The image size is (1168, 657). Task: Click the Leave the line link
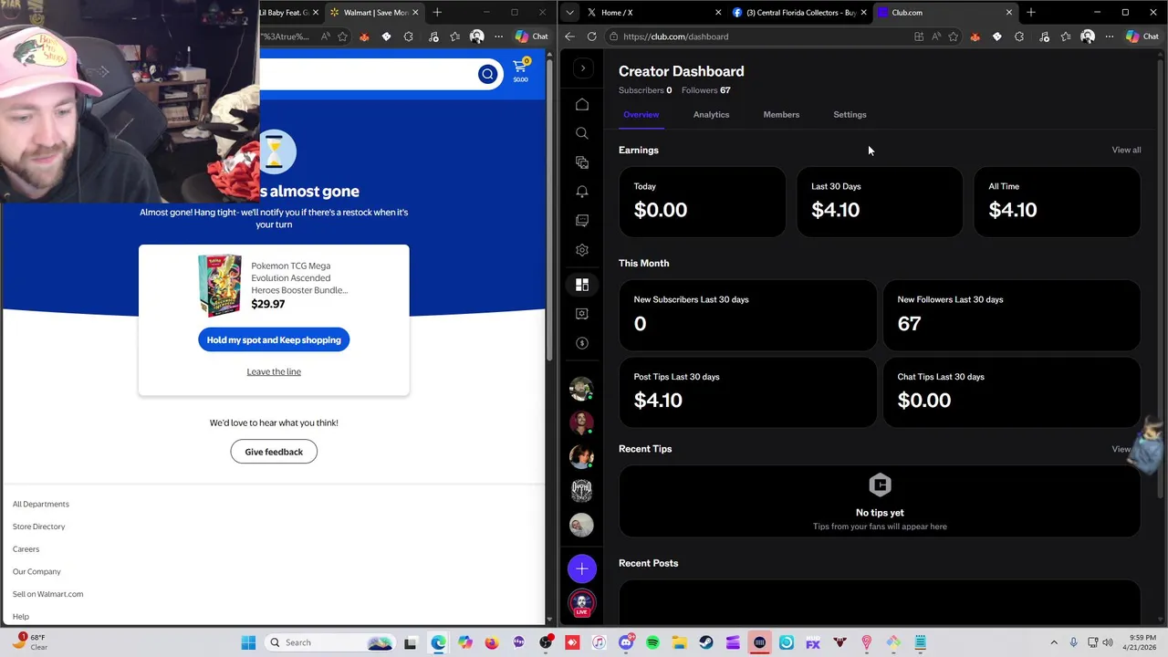point(274,371)
